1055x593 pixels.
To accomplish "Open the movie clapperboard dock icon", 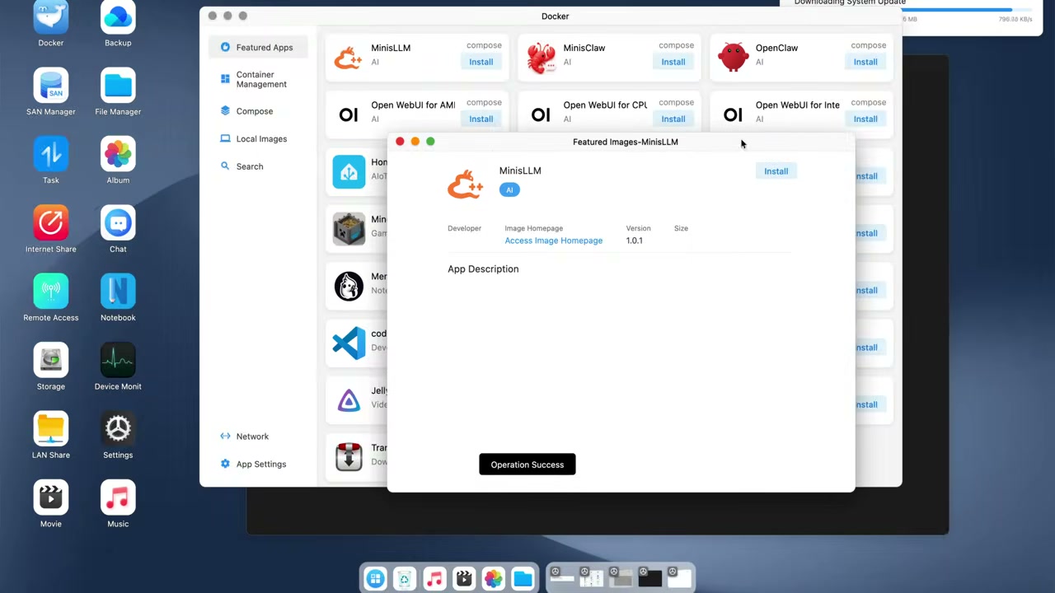I will [x=464, y=579].
